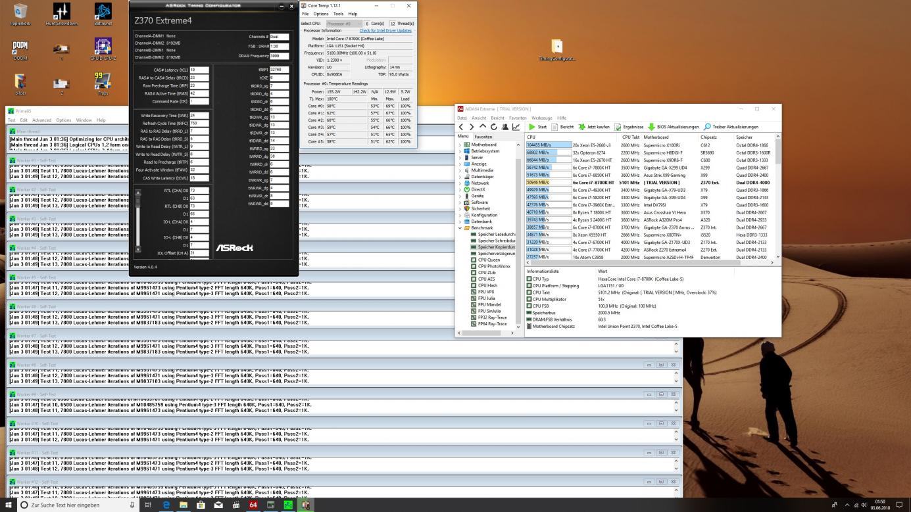The width and height of the screenshot is (911, 512).
Task: Launch Microsoft Edge from the taskbar
Action: pyautogui.click(x=166, y=505)
